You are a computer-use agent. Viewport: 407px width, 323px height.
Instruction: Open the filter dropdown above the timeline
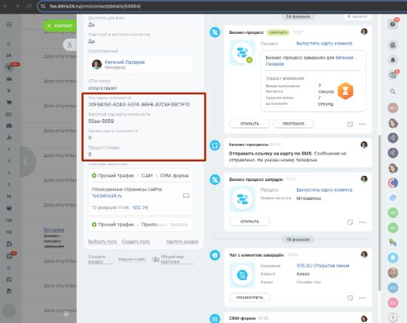point(357,17)
